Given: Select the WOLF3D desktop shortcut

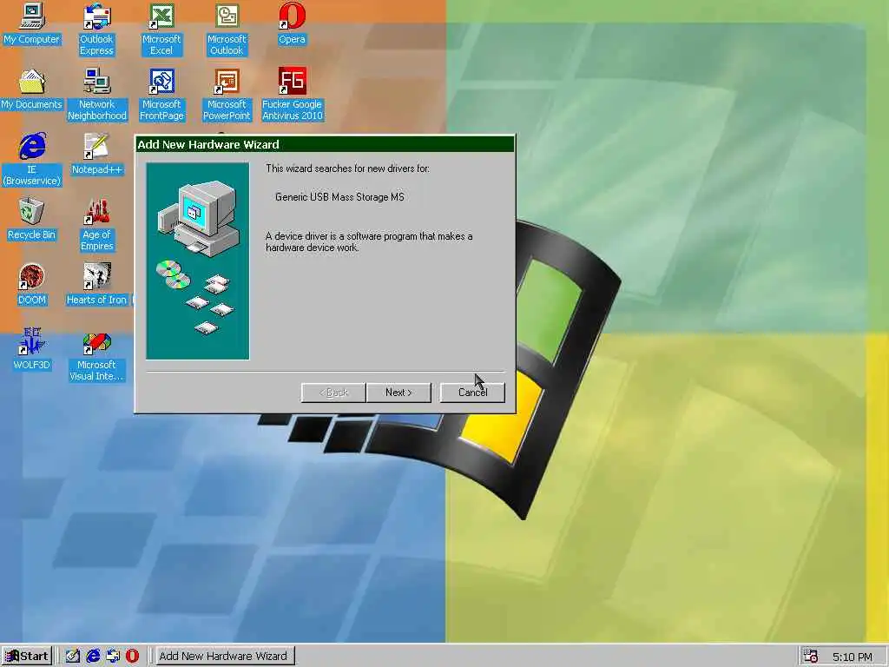Looking at the screenshot, I should pos(32,350).
